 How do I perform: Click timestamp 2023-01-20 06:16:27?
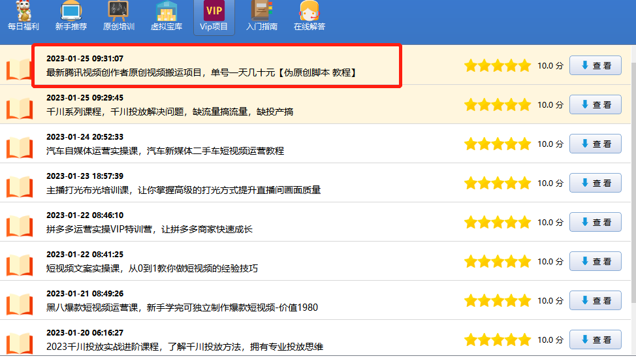coord(85,332)
